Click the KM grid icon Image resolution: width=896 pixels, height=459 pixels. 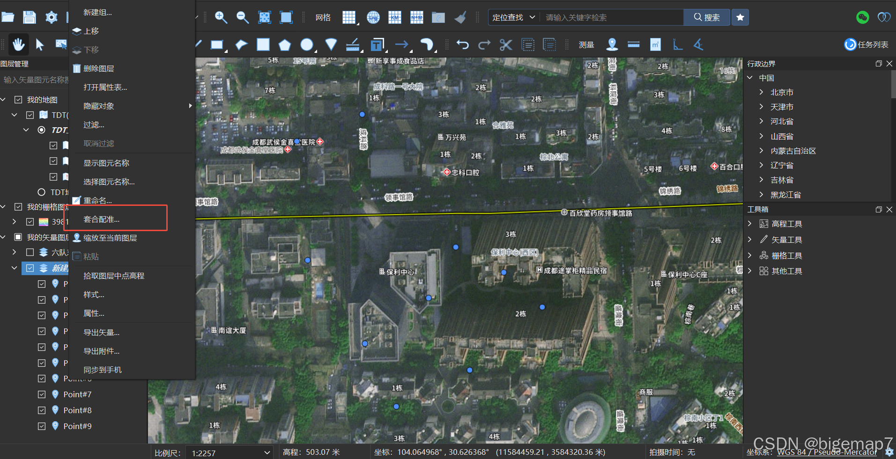click(x=395, y=18)
